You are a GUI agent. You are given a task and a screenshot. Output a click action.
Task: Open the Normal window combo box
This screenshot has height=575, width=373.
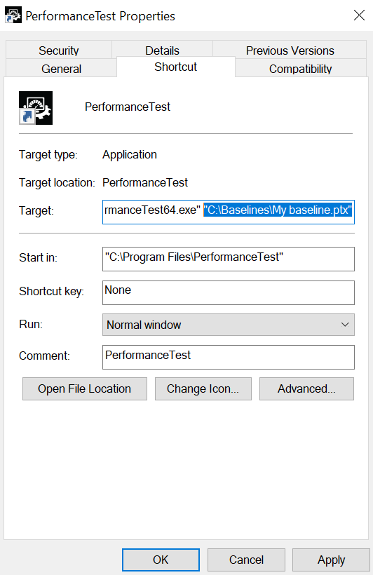[229, 325]
